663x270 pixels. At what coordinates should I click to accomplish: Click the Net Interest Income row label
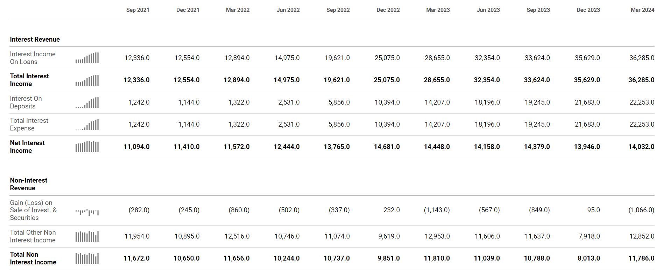point(27,147)
